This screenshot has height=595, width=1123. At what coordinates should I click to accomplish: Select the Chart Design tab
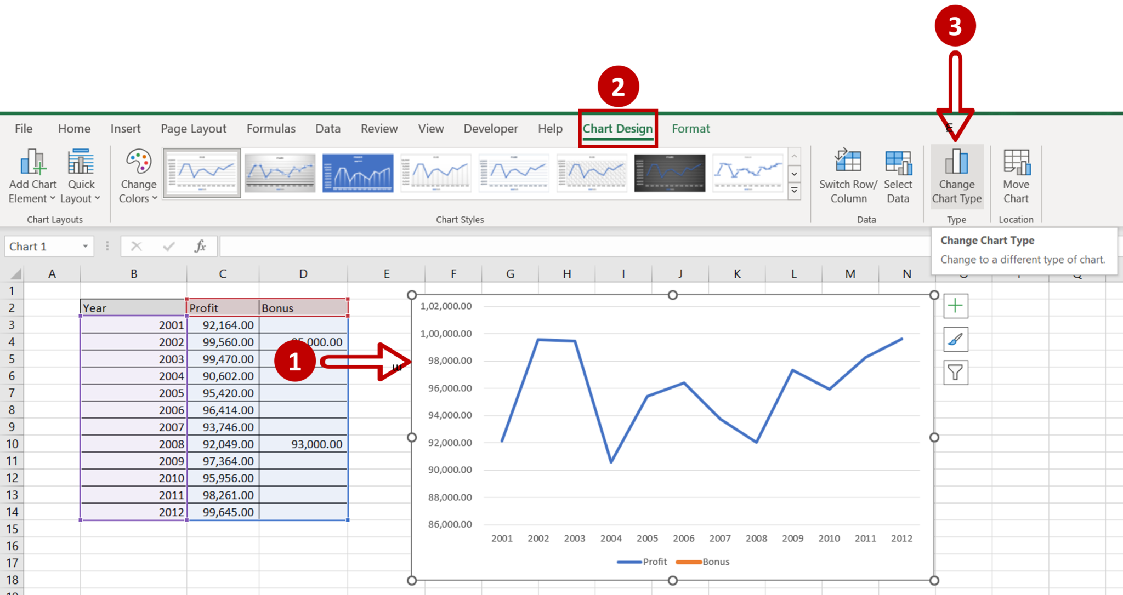point(619,129)
